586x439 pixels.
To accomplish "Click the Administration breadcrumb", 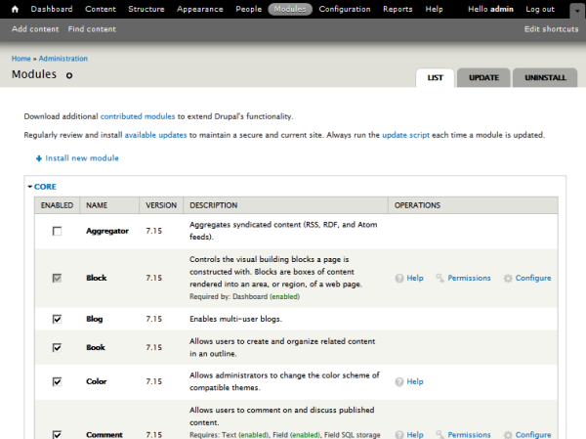I will (x=63, y=59).
